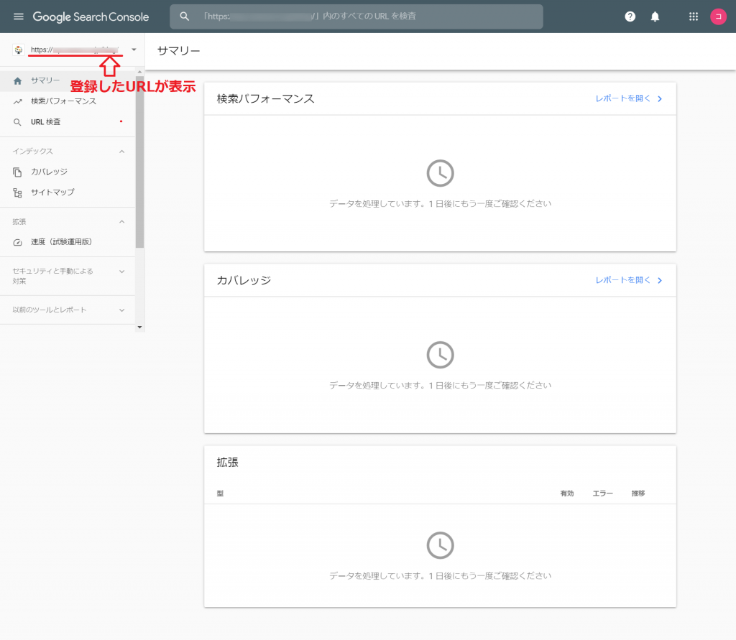The height and width of the screenshot is (640, 736).
Task: Open URL 検査 from the sidebar
Action: coord(46,122)
